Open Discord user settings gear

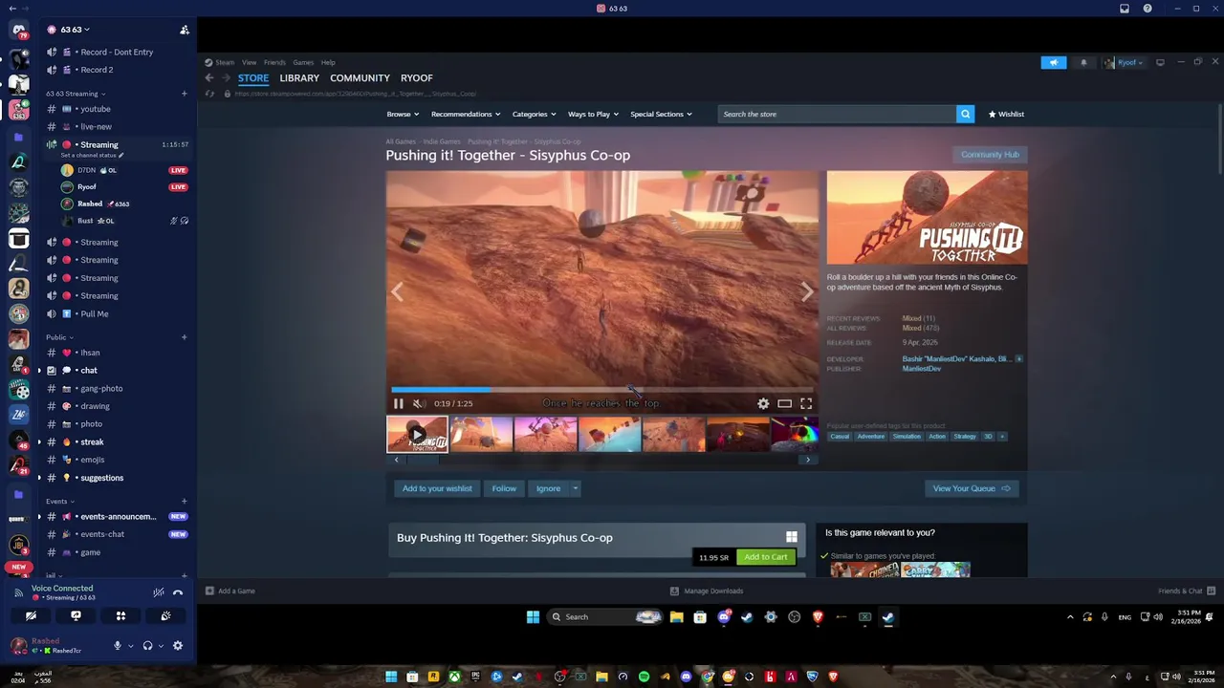[177, 646]
